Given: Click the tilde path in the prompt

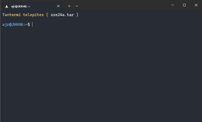Looking at the screenshot, I should pos(26,25).
